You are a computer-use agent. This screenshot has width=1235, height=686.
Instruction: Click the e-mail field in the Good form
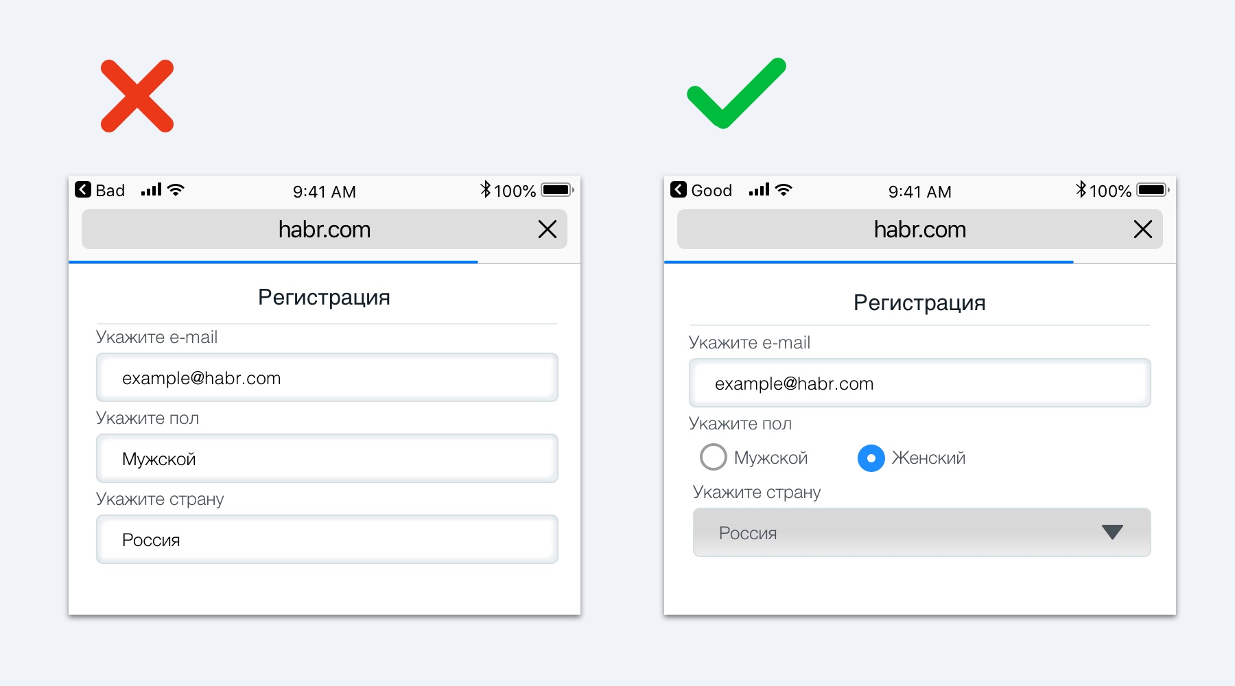pyautogui.click(x=919, y=383)
